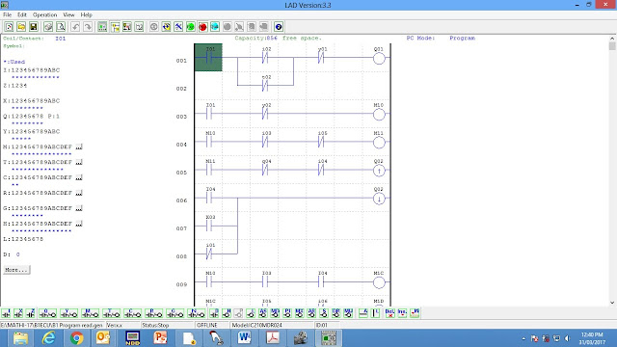Click the red stop toolbar icon
617x347 pixels.
[202, 27]
